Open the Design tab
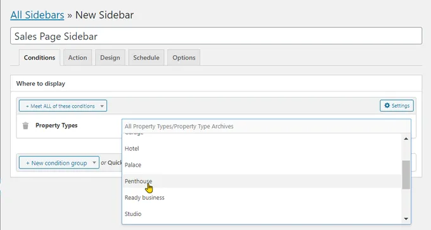Screen dimensions: 431x230 tap(110, 58)
